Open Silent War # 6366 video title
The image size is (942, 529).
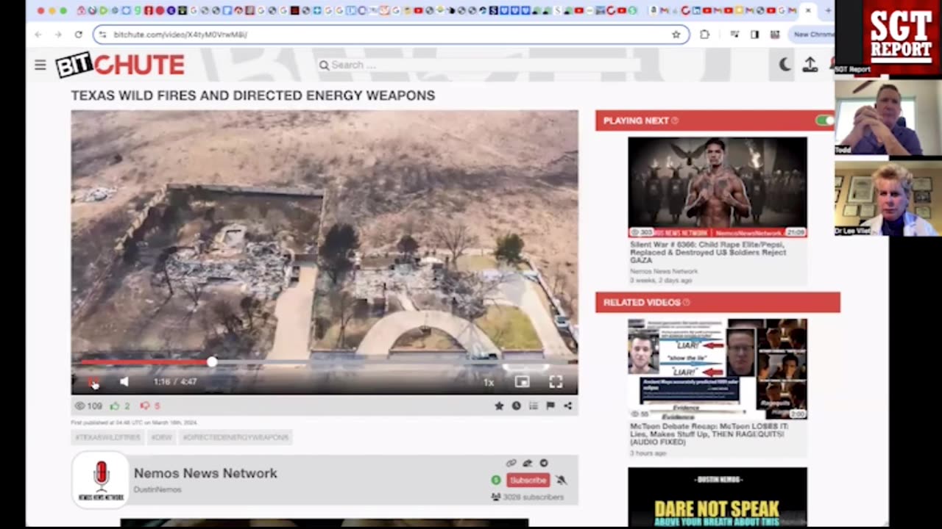click(708, 252)
